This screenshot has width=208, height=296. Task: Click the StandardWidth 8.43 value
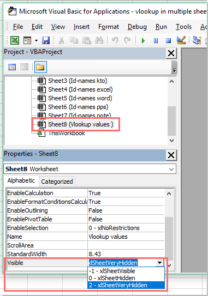(126, 254)
